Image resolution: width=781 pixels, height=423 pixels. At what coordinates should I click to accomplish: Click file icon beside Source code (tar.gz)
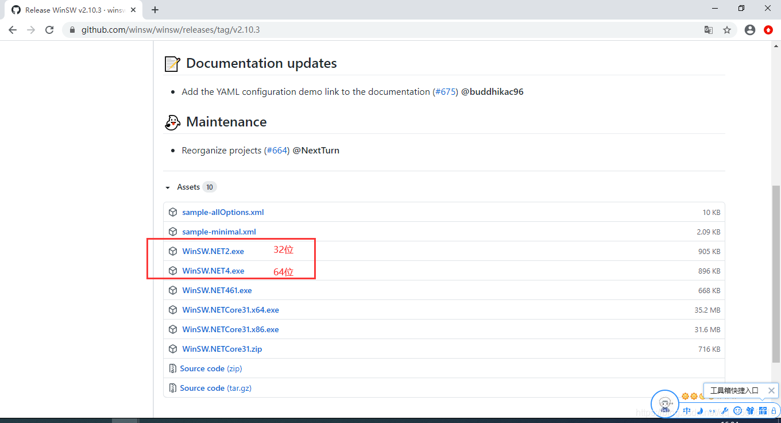pyautogui.click(x=173, y=388)
